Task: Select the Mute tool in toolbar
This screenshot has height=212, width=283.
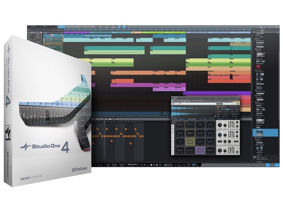Action: pyautogui.click(x=74, y=27)
